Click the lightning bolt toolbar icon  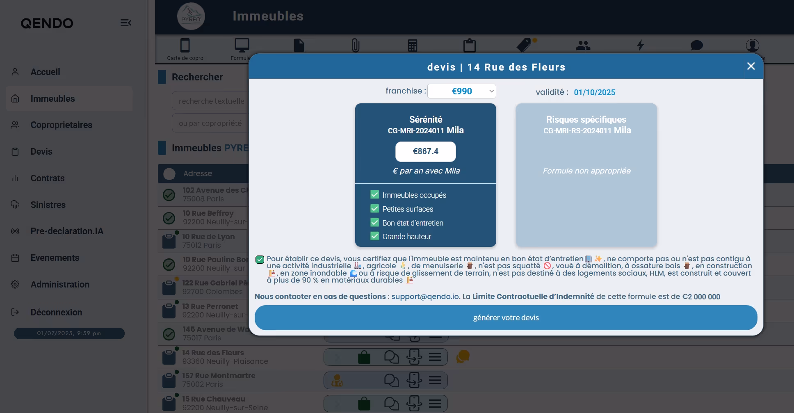[x=641, y=46]
